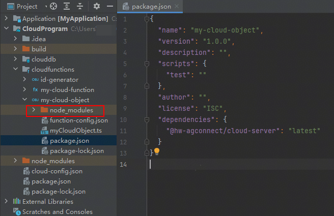Hide the Project tool window with minus icon
Screen dimensions: 334x216
coord(109,7)
